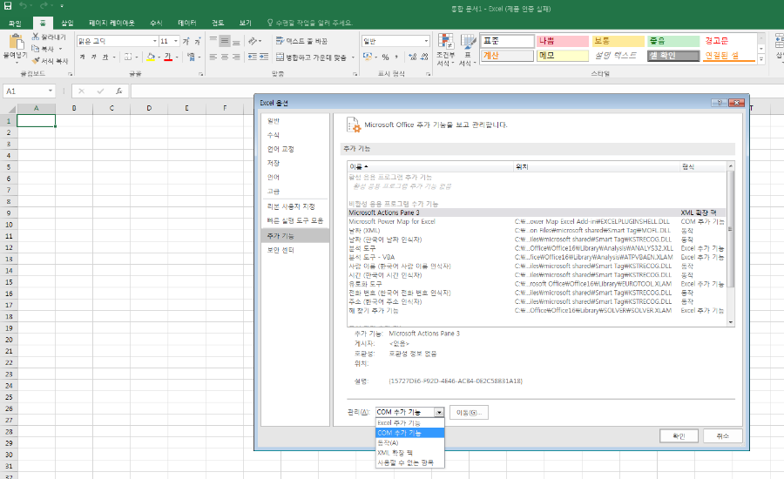Click the Copy (복사) icon
This screenshot has width=784, height=479.
(x=36, y=49)
